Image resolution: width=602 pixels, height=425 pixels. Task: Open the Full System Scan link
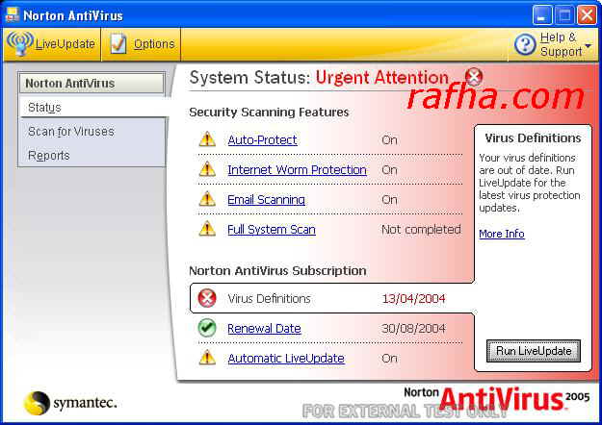[x=272, y=229]
